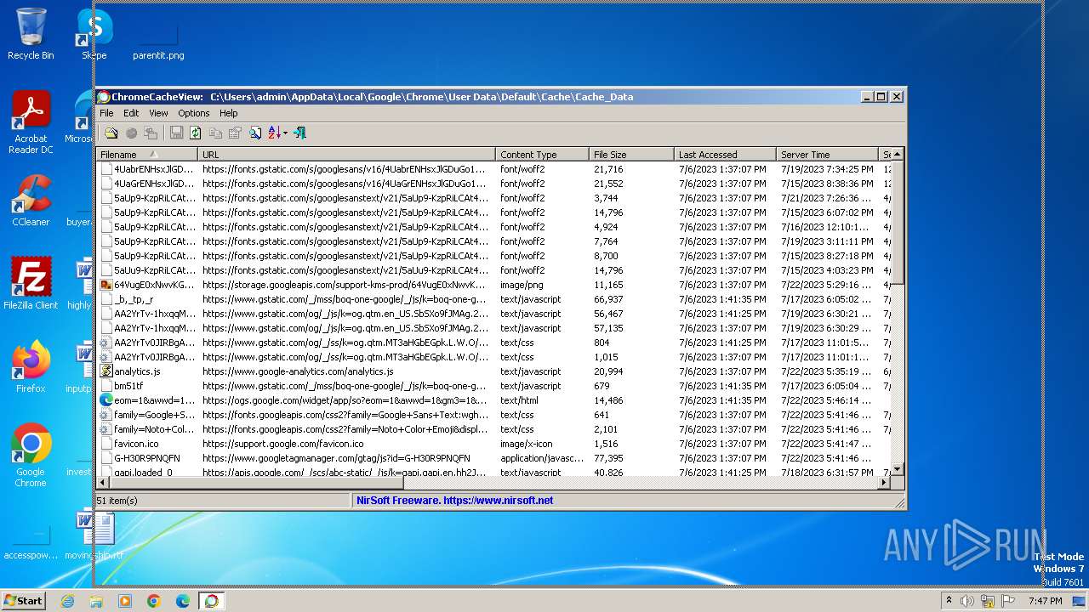
Task: Click the Find magnifier toolbar icon
Action: click(255, 133)
